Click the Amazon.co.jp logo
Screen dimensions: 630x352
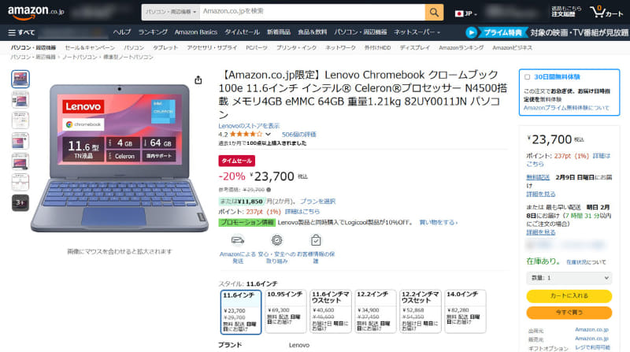coord(35,13)
